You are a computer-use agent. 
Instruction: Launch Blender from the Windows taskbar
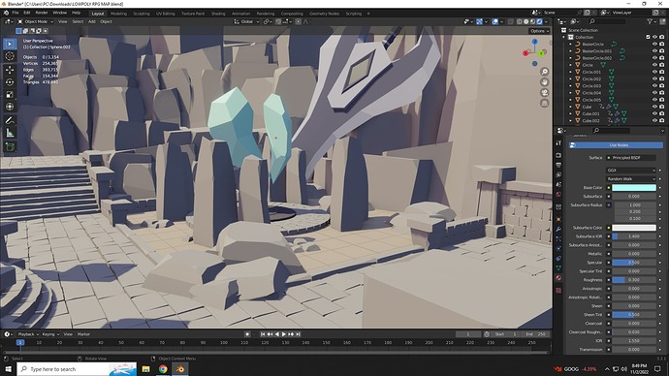(180, 369)
